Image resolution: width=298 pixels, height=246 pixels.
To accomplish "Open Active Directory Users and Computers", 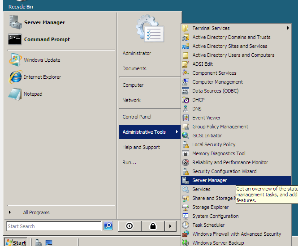I will click(236, 55).
